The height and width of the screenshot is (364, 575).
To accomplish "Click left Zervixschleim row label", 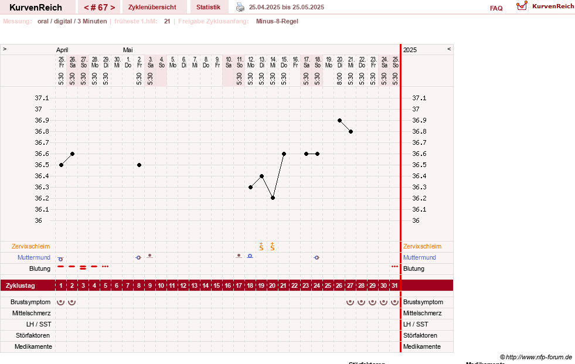I will coord(31,246).
